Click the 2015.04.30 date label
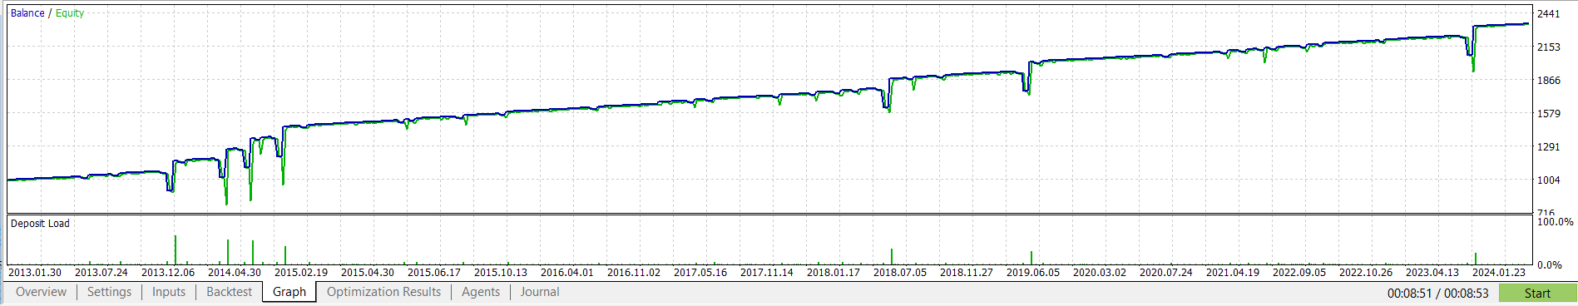 (x=368, y=272)
